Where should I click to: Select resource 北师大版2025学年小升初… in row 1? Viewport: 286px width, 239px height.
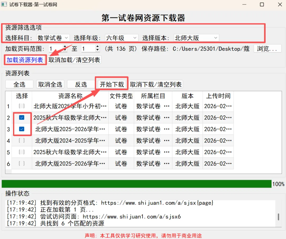[x=70, y=106]
